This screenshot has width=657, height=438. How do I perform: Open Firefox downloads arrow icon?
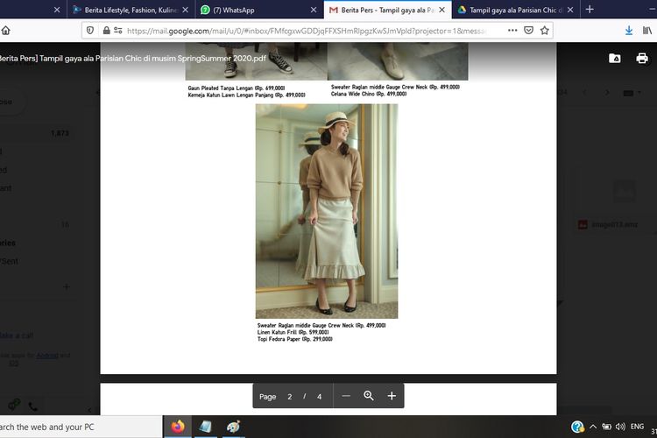click(x=628, y=30)
